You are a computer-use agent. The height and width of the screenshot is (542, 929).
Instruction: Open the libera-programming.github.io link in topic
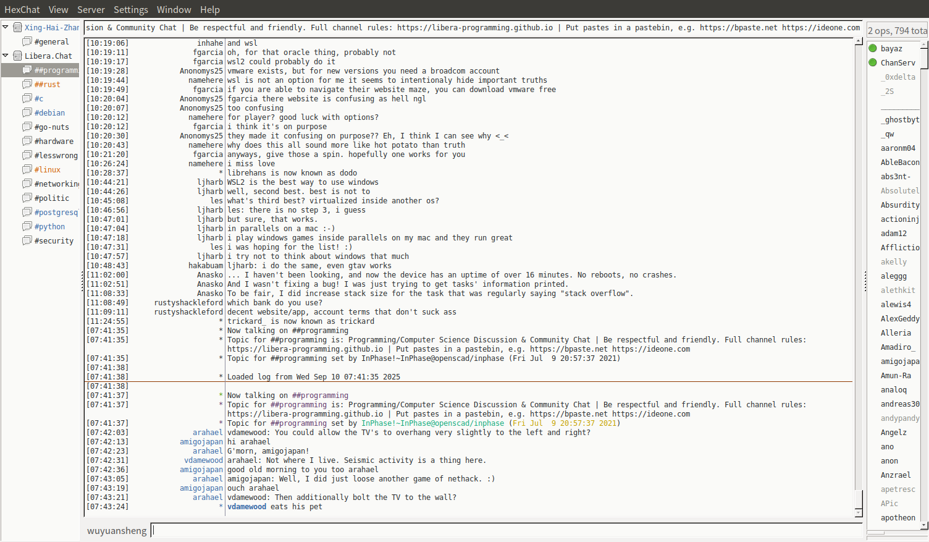coord(475,27)
